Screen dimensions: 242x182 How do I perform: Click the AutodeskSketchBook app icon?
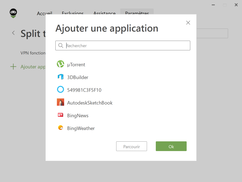pos(60,102)
